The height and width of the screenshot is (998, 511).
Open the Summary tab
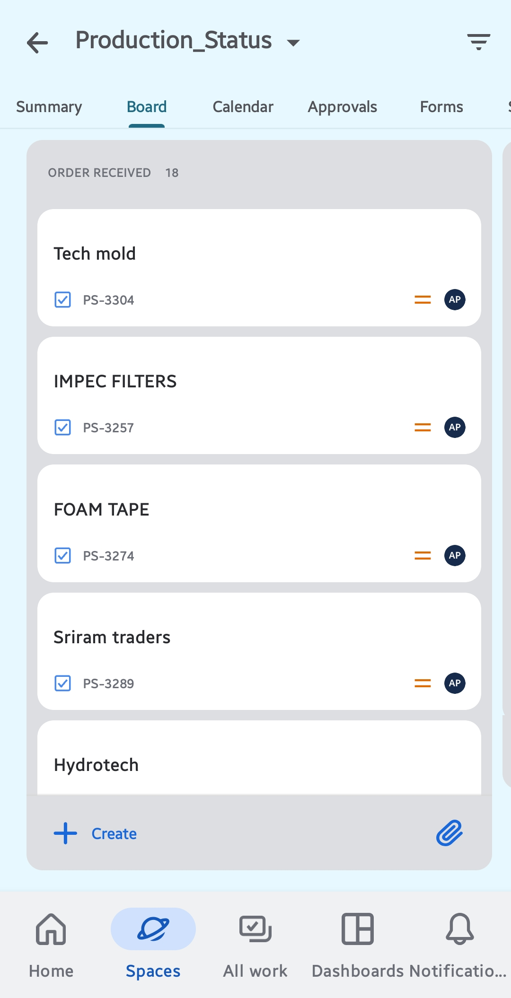point(49,107)
